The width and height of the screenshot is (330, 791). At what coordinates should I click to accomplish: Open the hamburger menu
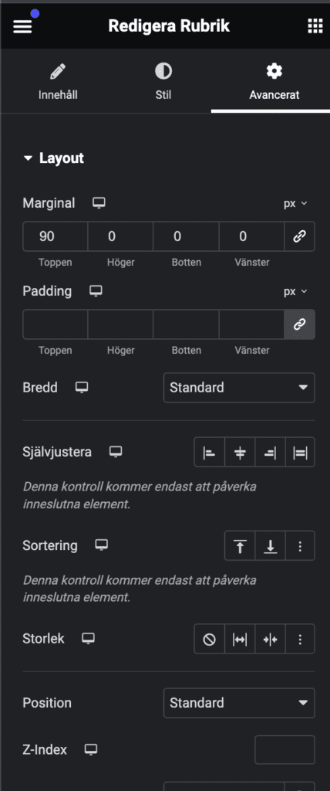(22, 26)
